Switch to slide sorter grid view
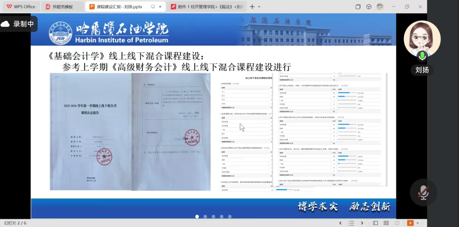Viewport: 459px width, 227px height. (386, 223)
